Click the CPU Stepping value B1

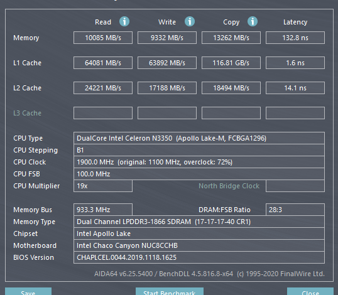pos(199,150)
